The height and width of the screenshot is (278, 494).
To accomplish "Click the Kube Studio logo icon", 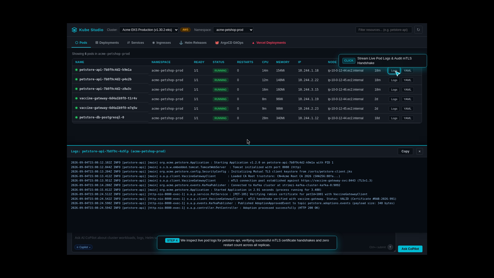I will [x=74, y=30].
